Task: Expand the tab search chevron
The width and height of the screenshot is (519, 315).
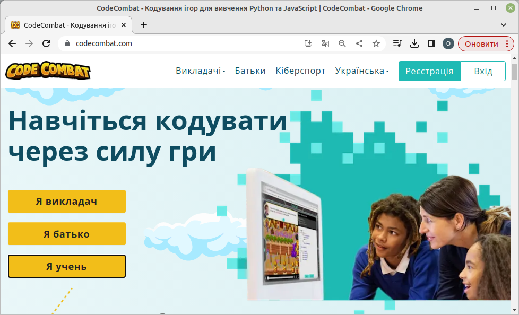Action: pos(504,24)
